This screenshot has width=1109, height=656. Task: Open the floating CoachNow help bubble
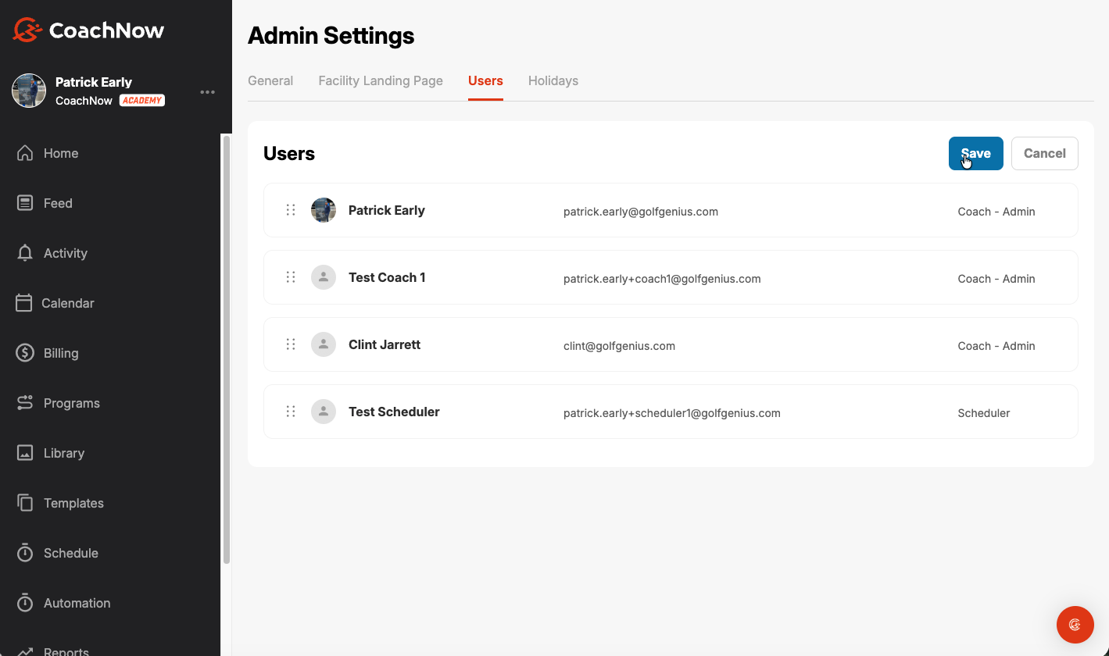[1075, 624]
